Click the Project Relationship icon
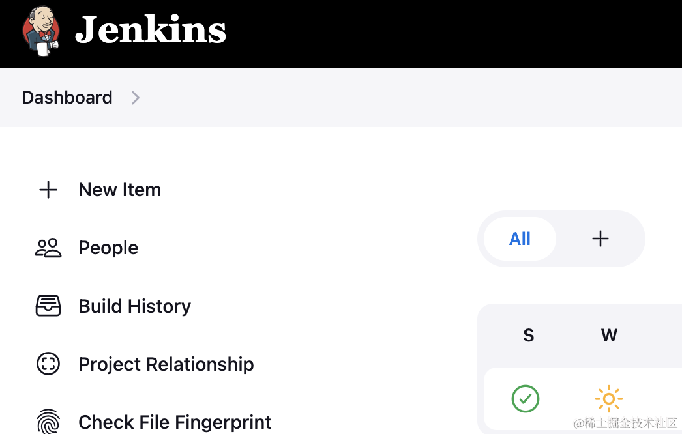682x434 pixels. pos(48,364)
